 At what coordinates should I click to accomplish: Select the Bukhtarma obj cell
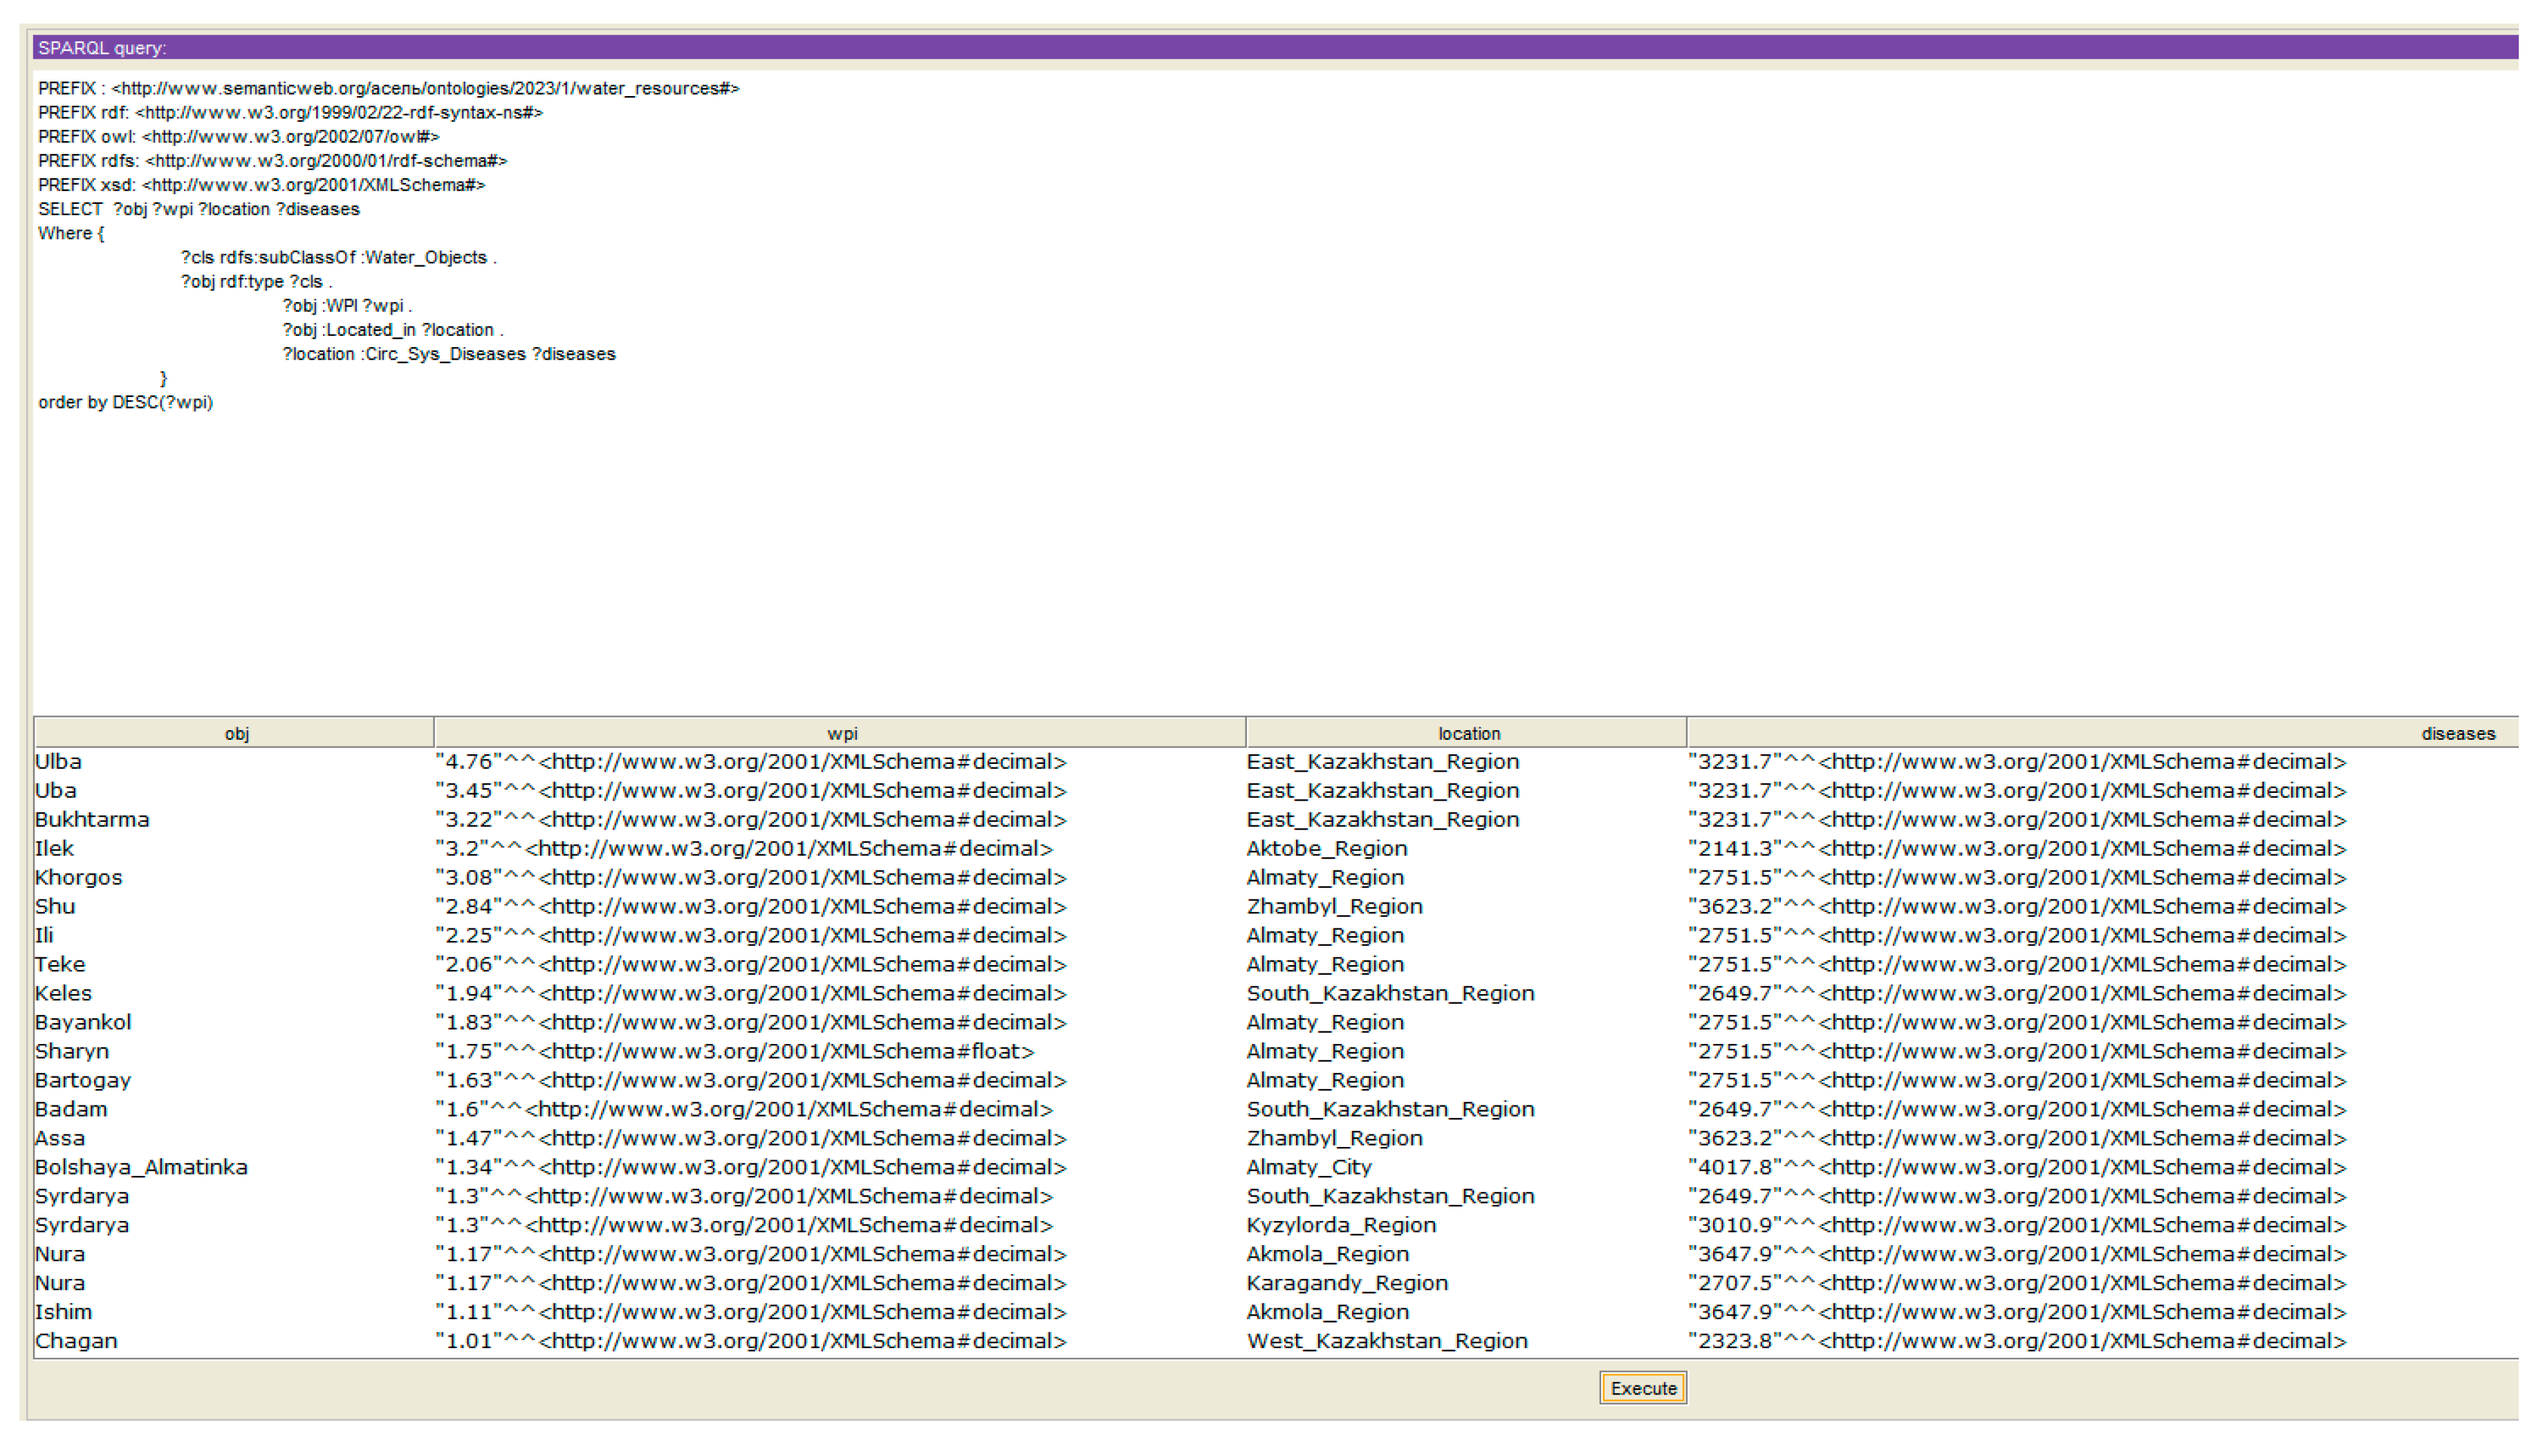tap(92, 820)
